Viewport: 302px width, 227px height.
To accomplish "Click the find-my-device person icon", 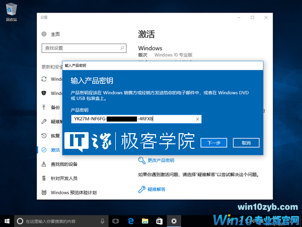I will [x=44, y=164].
